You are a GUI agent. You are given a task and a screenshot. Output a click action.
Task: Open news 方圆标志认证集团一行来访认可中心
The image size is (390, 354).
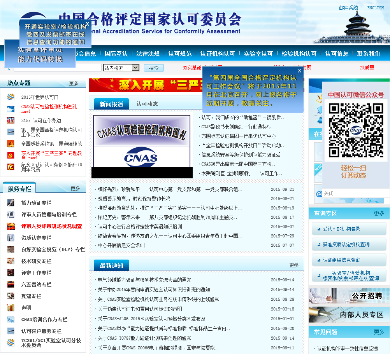(239, 136)
